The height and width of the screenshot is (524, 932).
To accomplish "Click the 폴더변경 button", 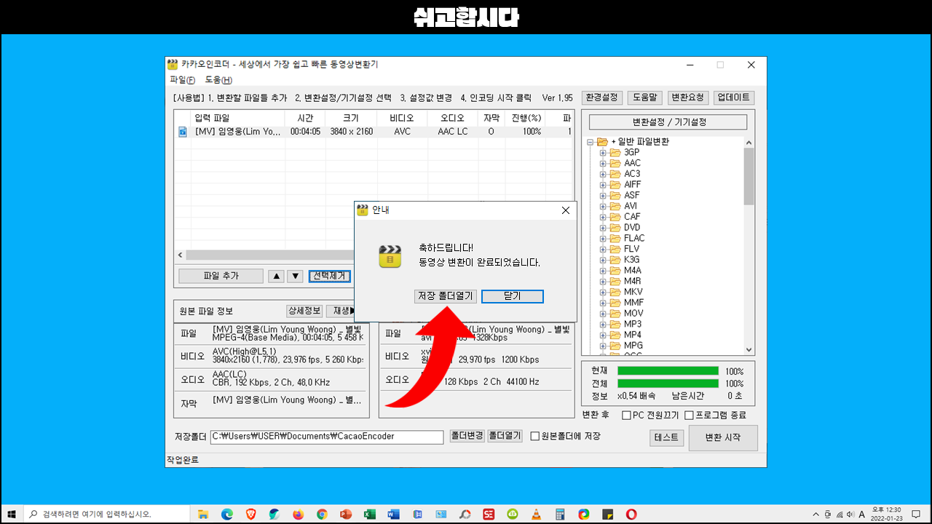I will [x=467, y=436].
